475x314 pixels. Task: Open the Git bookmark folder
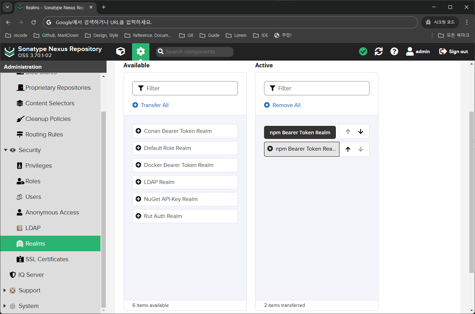pyautogui.click(x=186, y=35)
